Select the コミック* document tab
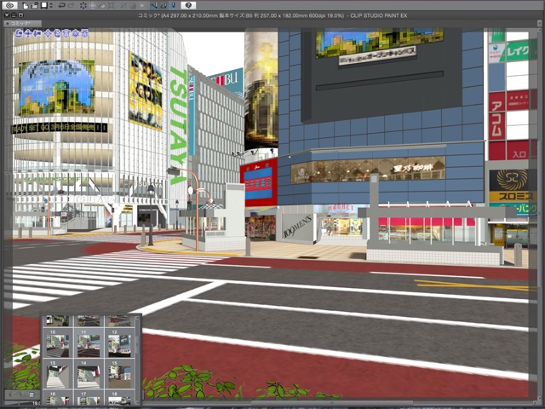Image resolution: width=545 pixels, height=409 pixels. pos(23,23)
